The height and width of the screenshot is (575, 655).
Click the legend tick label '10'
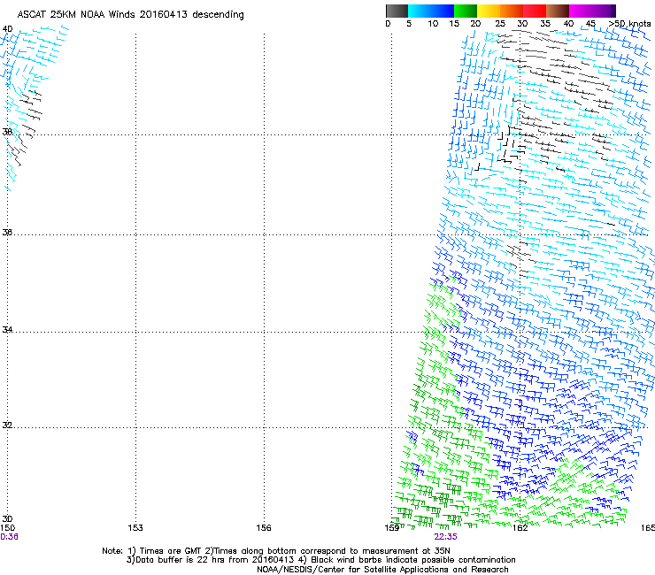click(x=433, y=24)
